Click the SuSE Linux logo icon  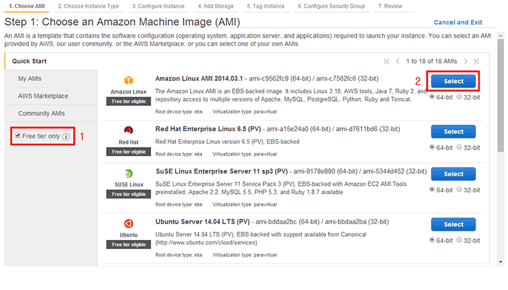129,172
